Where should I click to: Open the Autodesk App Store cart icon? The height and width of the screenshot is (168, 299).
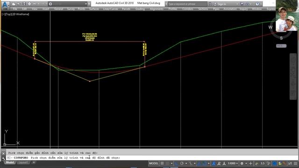242,4
